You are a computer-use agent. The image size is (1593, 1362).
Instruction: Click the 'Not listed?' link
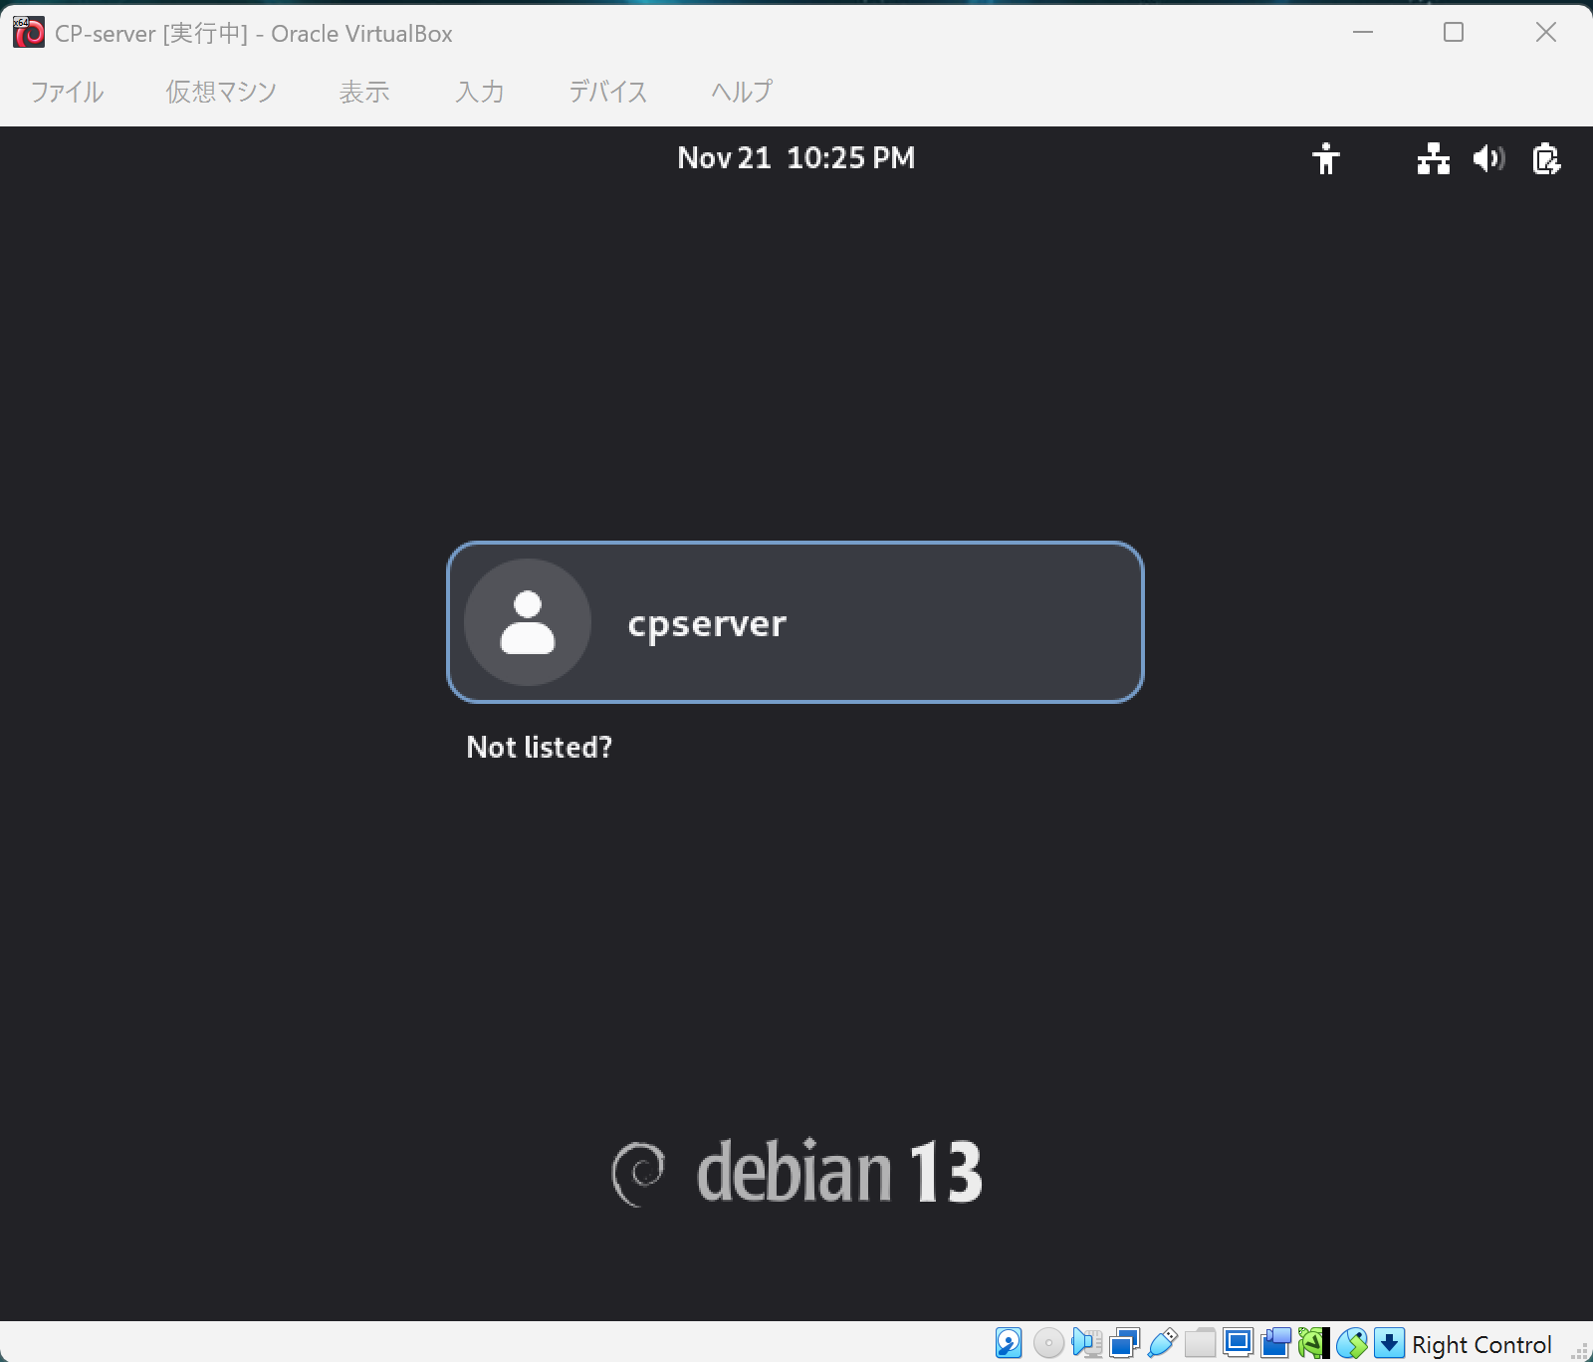(x=540, y=747)
